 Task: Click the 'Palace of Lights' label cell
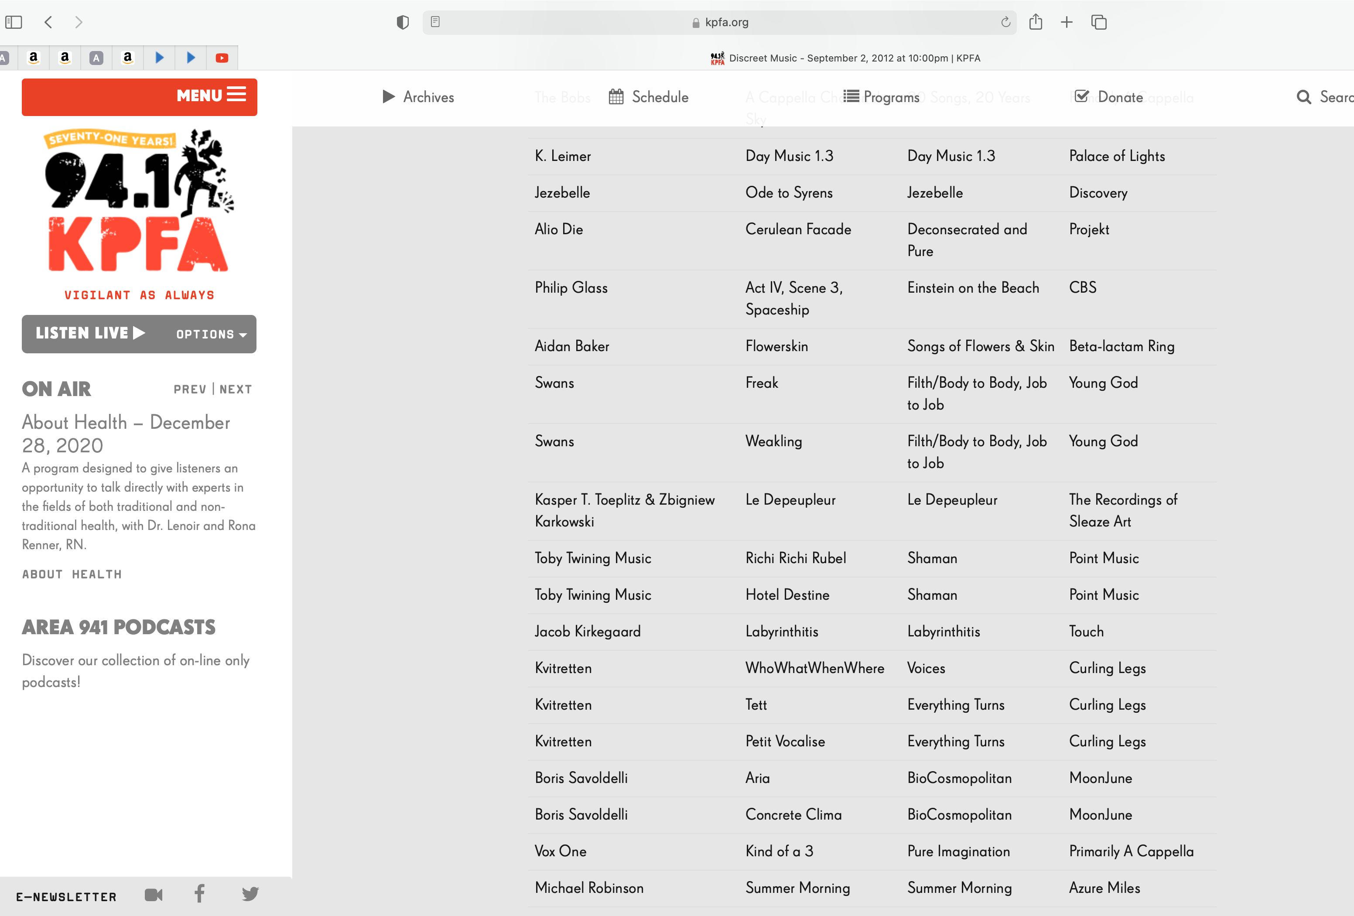click(1117, 156)
